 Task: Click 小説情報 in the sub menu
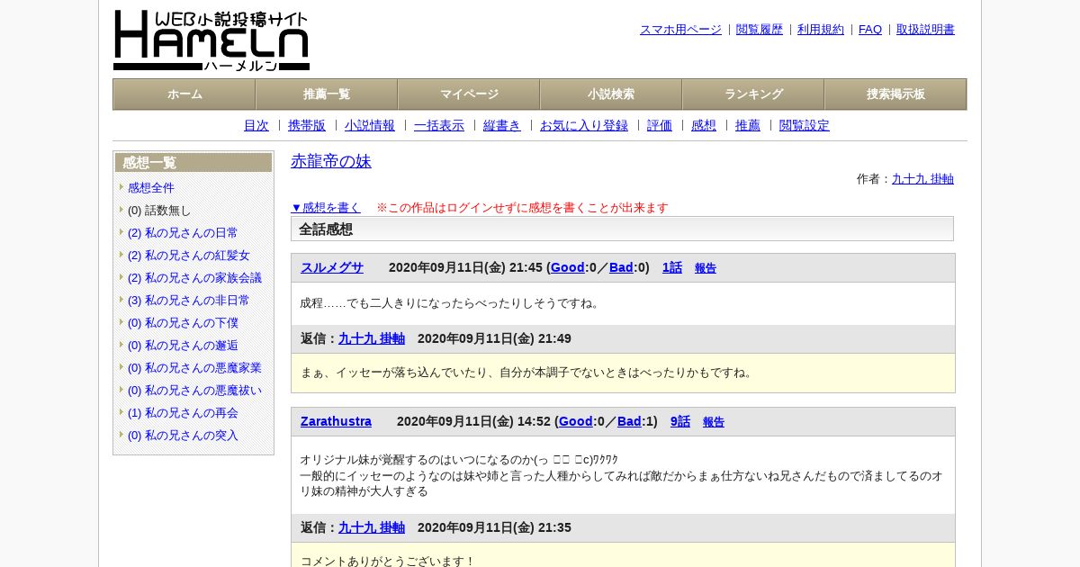point(370,125)
